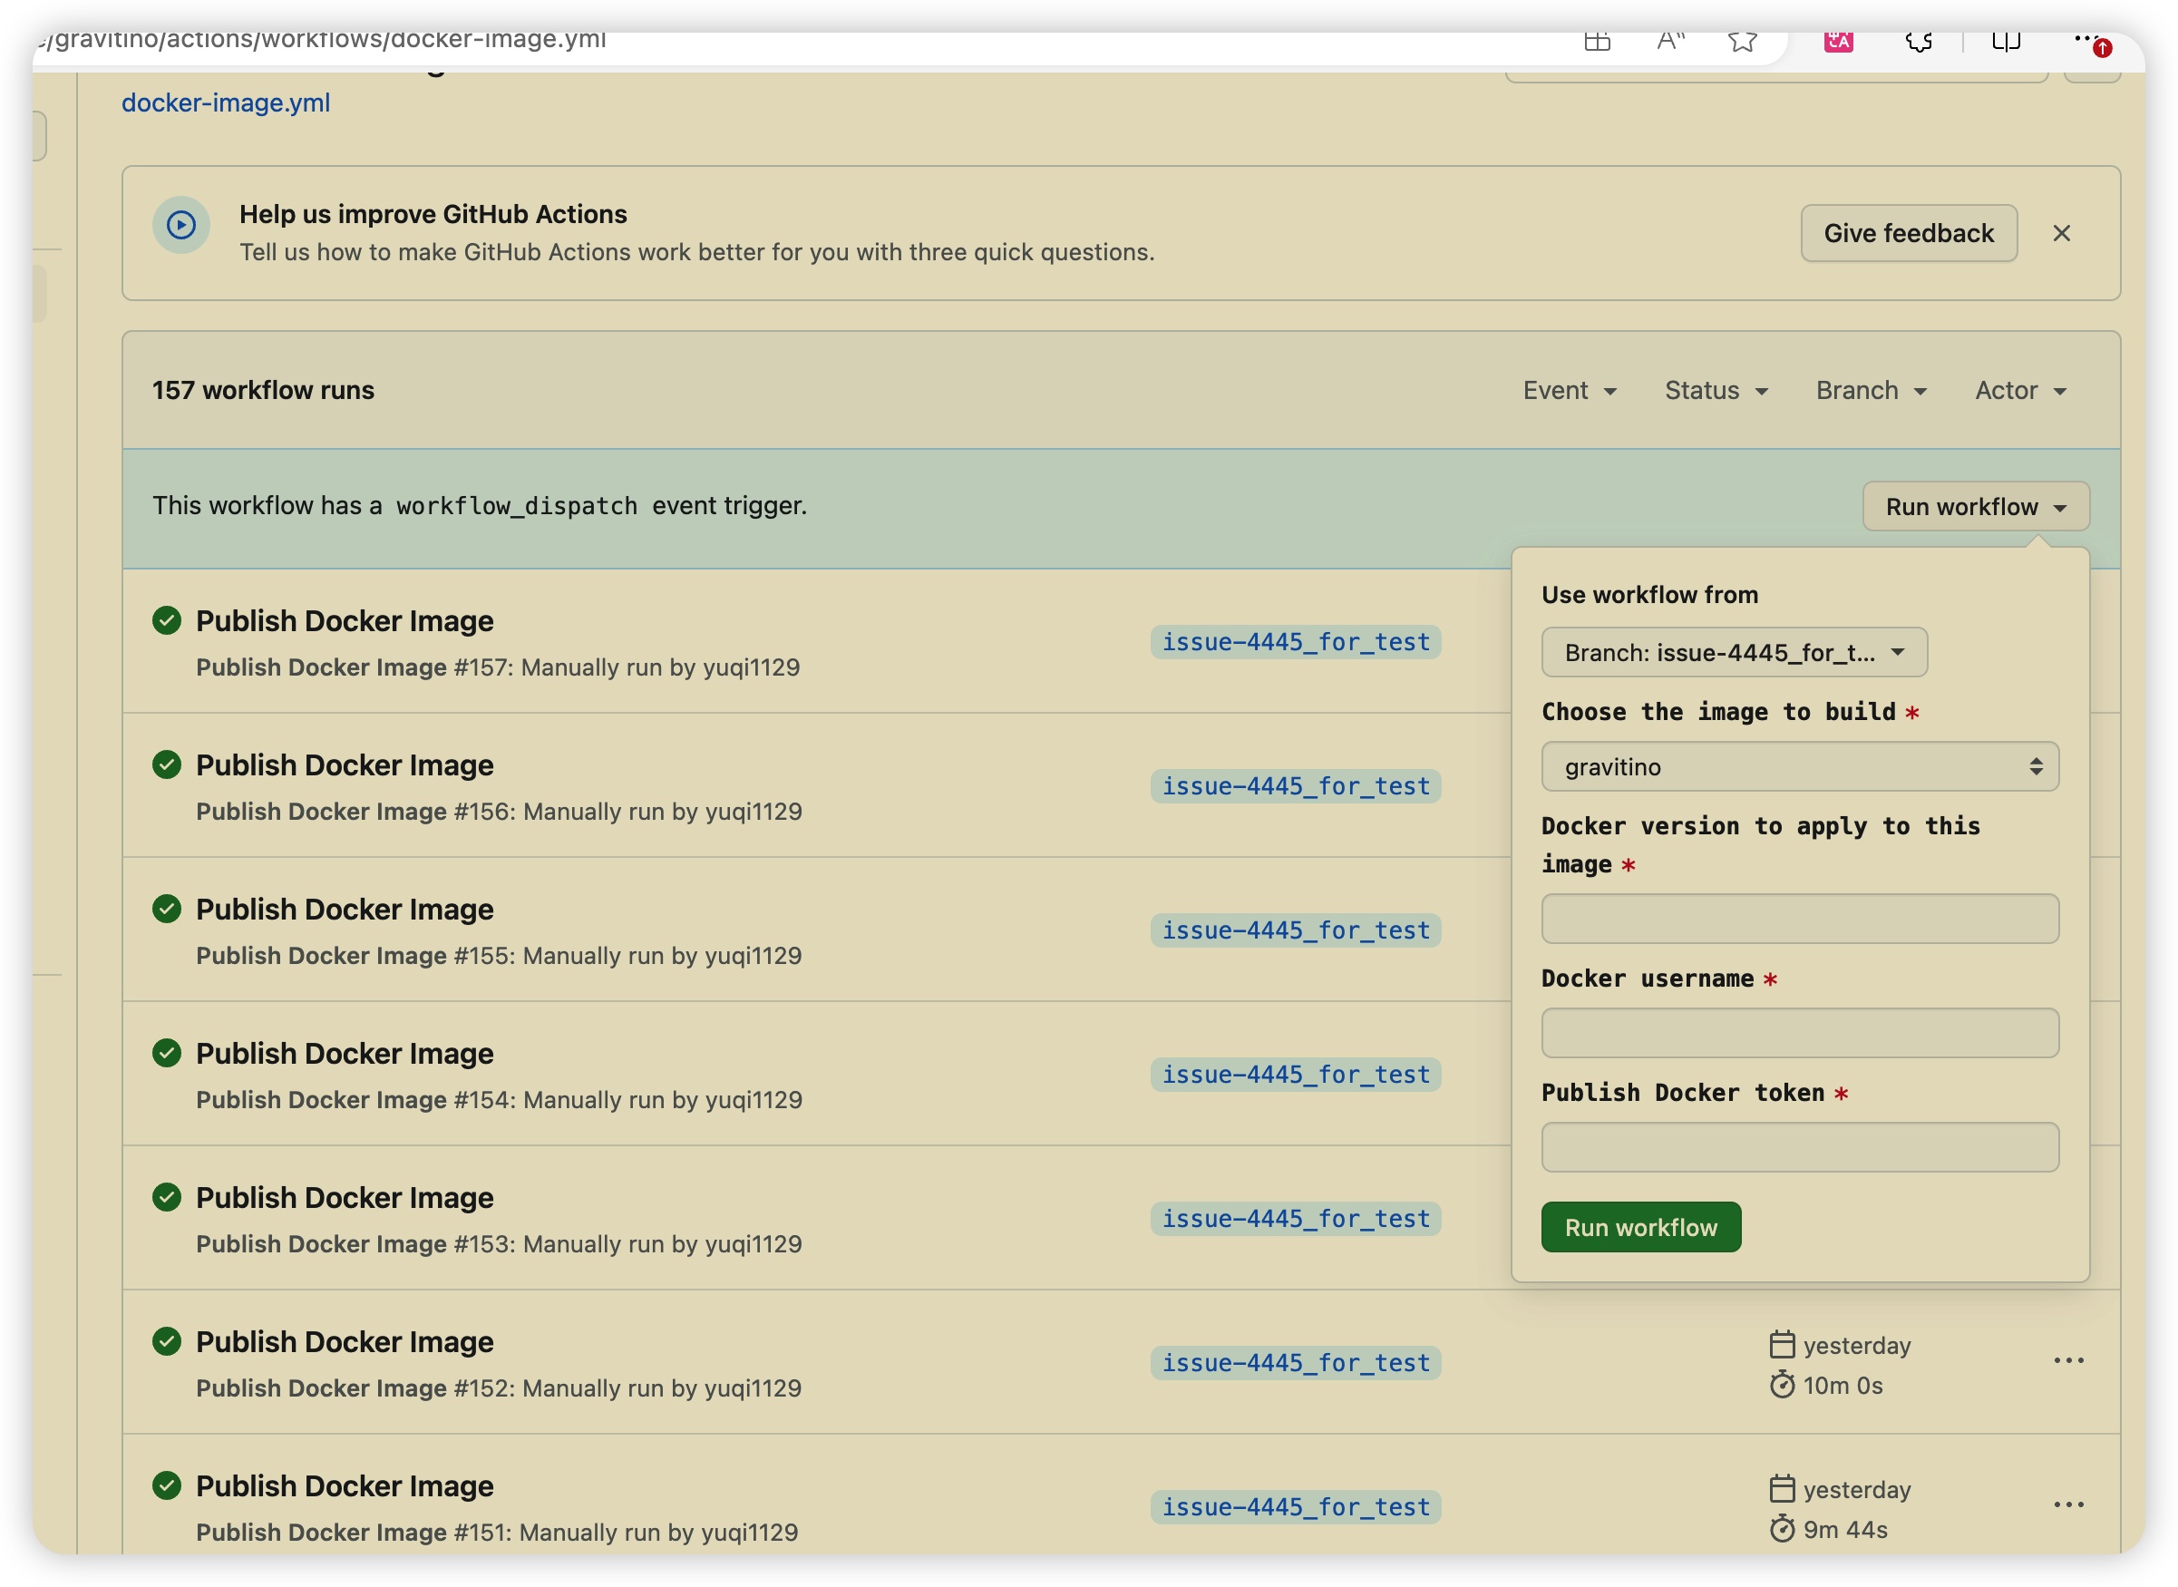Open the Branch filter dropdown
The height and width of the screenshot is (1587, 2178).
[x=1871, y=390]
